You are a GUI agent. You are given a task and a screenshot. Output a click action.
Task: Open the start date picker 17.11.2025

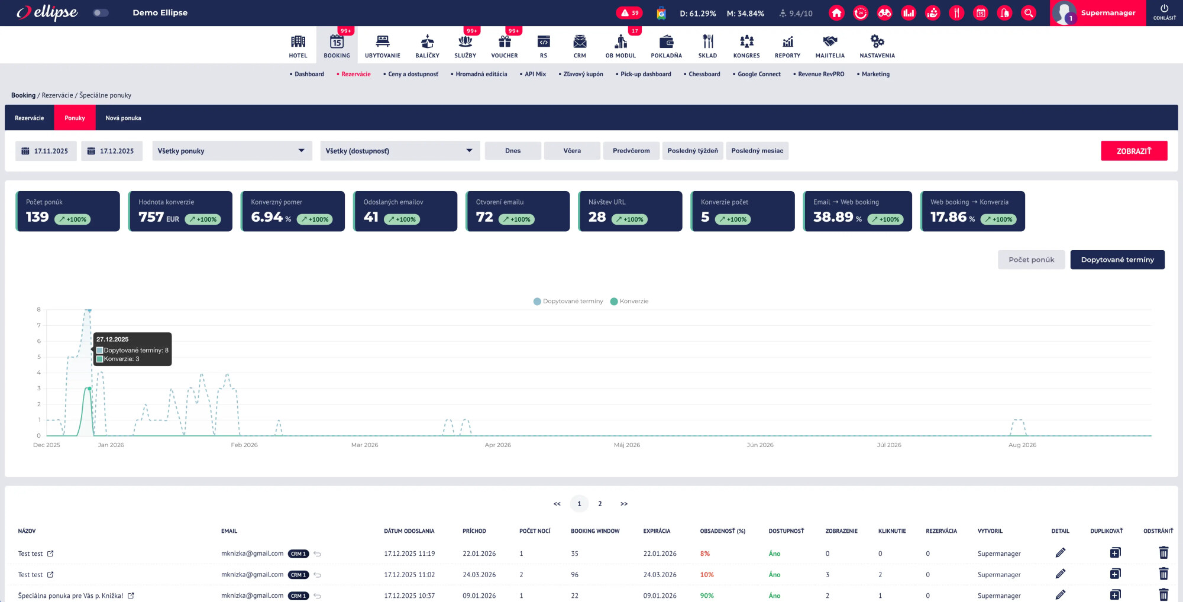(46, 151)
